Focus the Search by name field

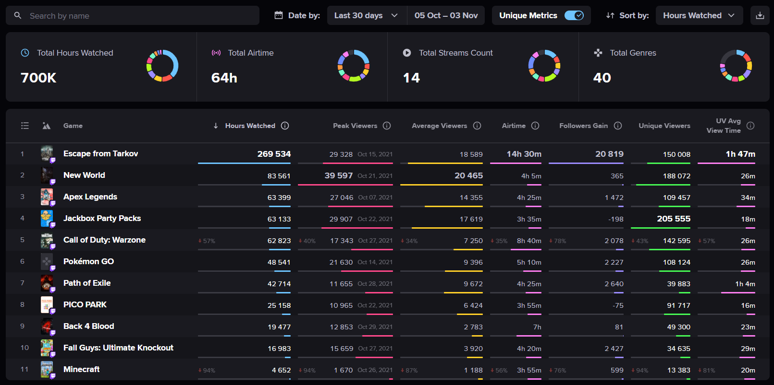(x=133, y=16)
